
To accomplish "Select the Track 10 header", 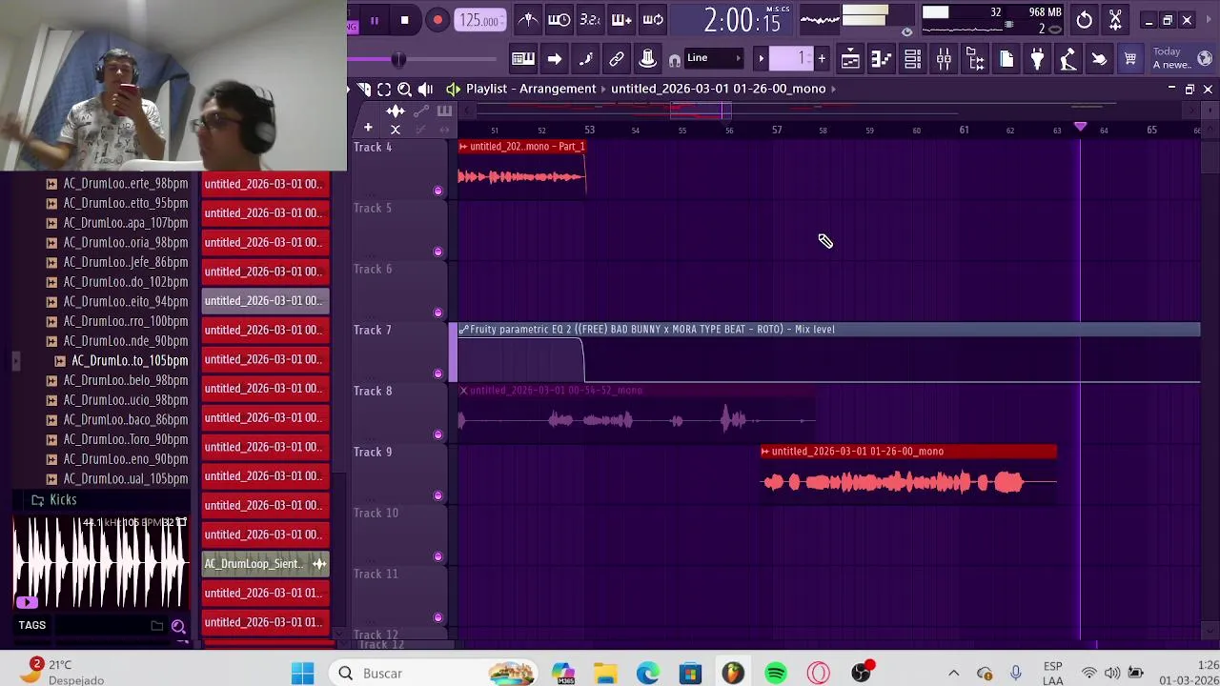I will tap(398, 535).
